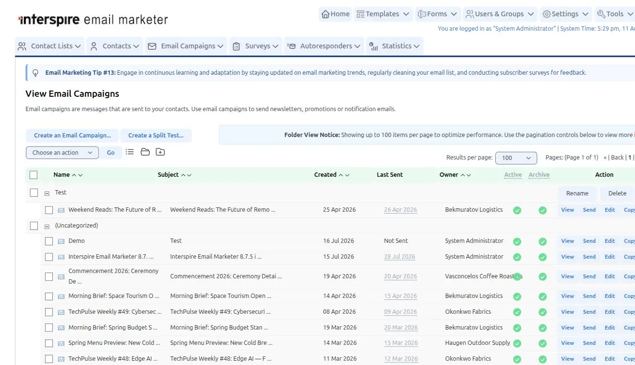635x365 pixels.
Task: Check the Demo campaign checkbox
Action: [49, 241]
